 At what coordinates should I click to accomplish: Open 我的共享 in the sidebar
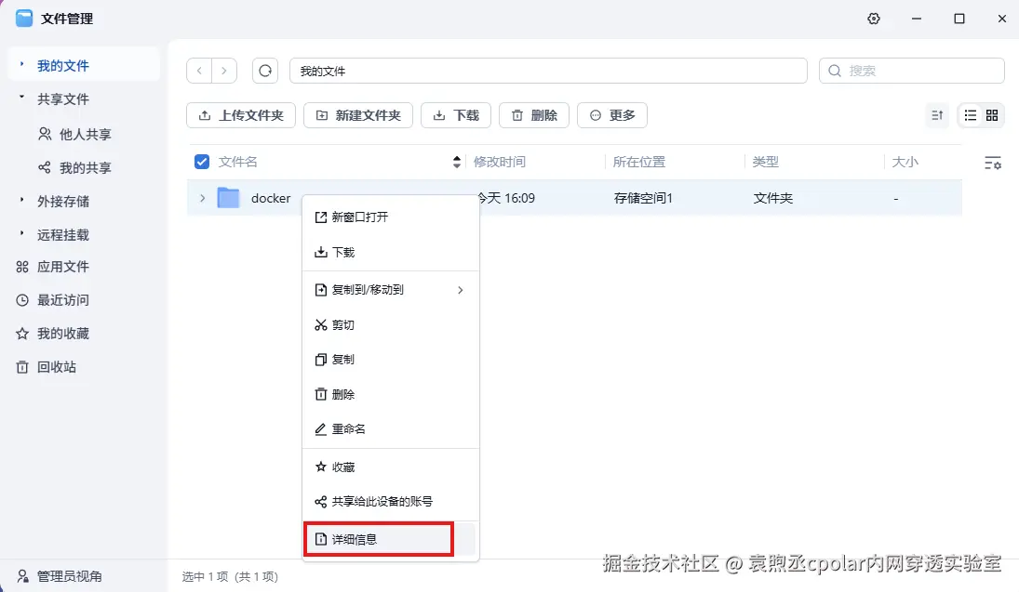pos(74,168)
